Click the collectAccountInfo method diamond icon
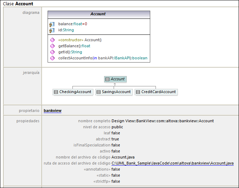Screen dimensions: 239x188 point(52,58)
